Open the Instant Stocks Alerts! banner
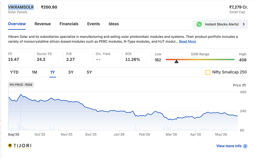254x159 pixels. pos(220,24)
